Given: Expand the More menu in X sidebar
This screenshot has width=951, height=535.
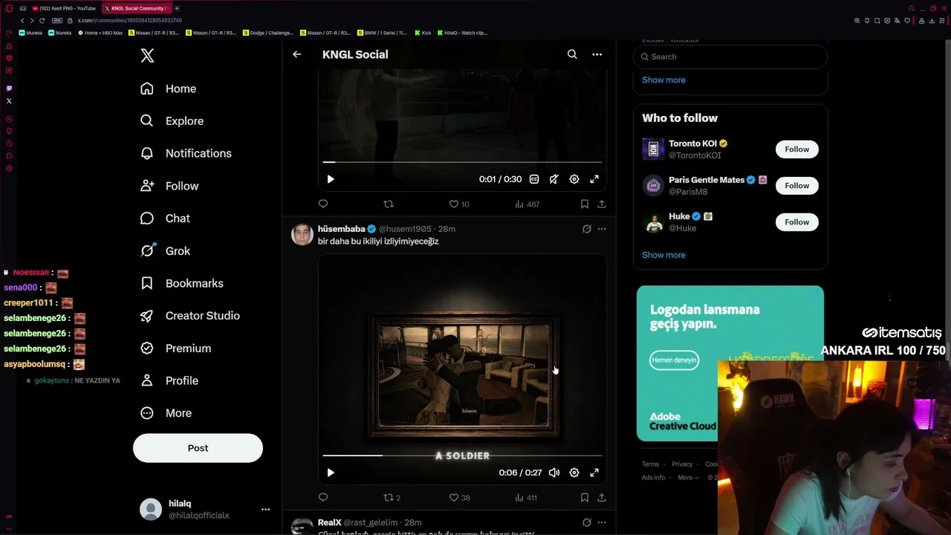Looking at the screenshot, I should coord(166,413).
